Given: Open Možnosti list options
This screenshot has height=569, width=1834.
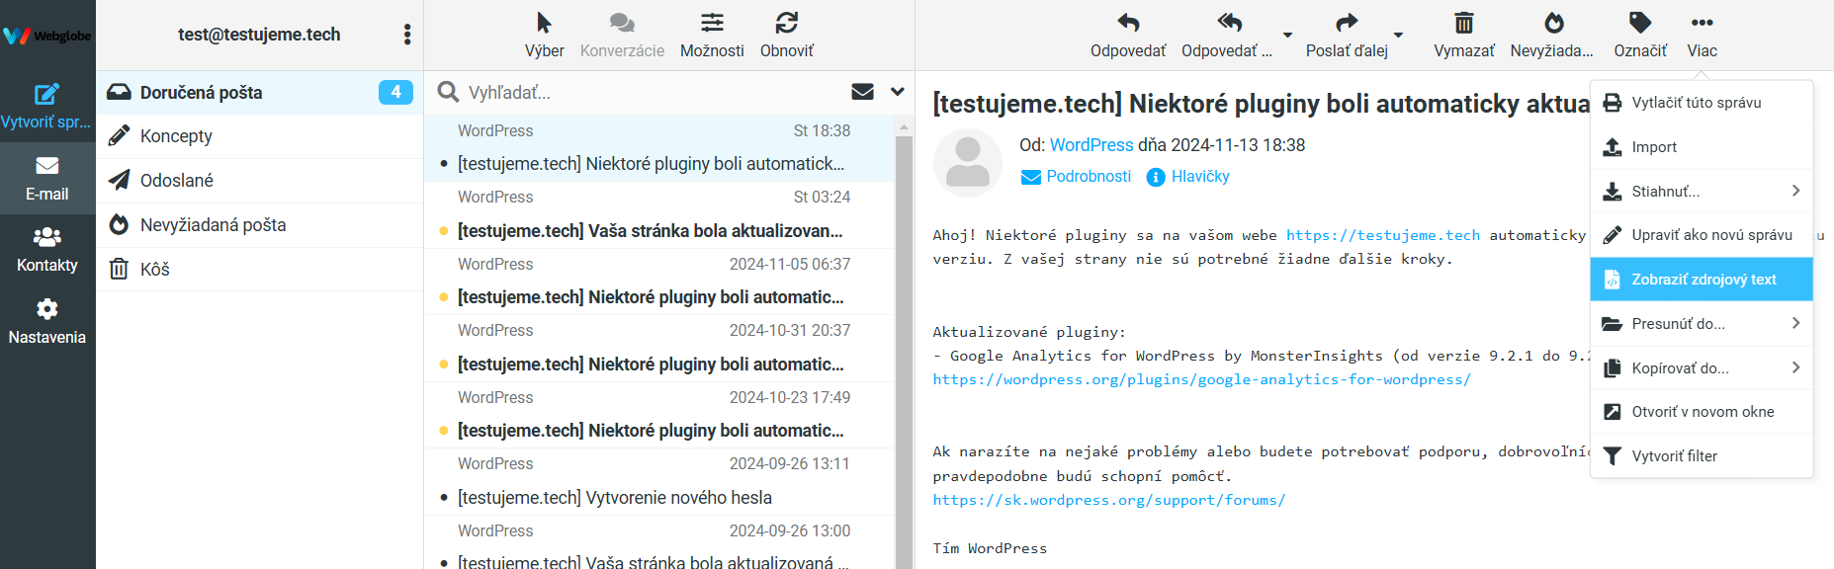Looking at the screenshot, I should (712, 36).
